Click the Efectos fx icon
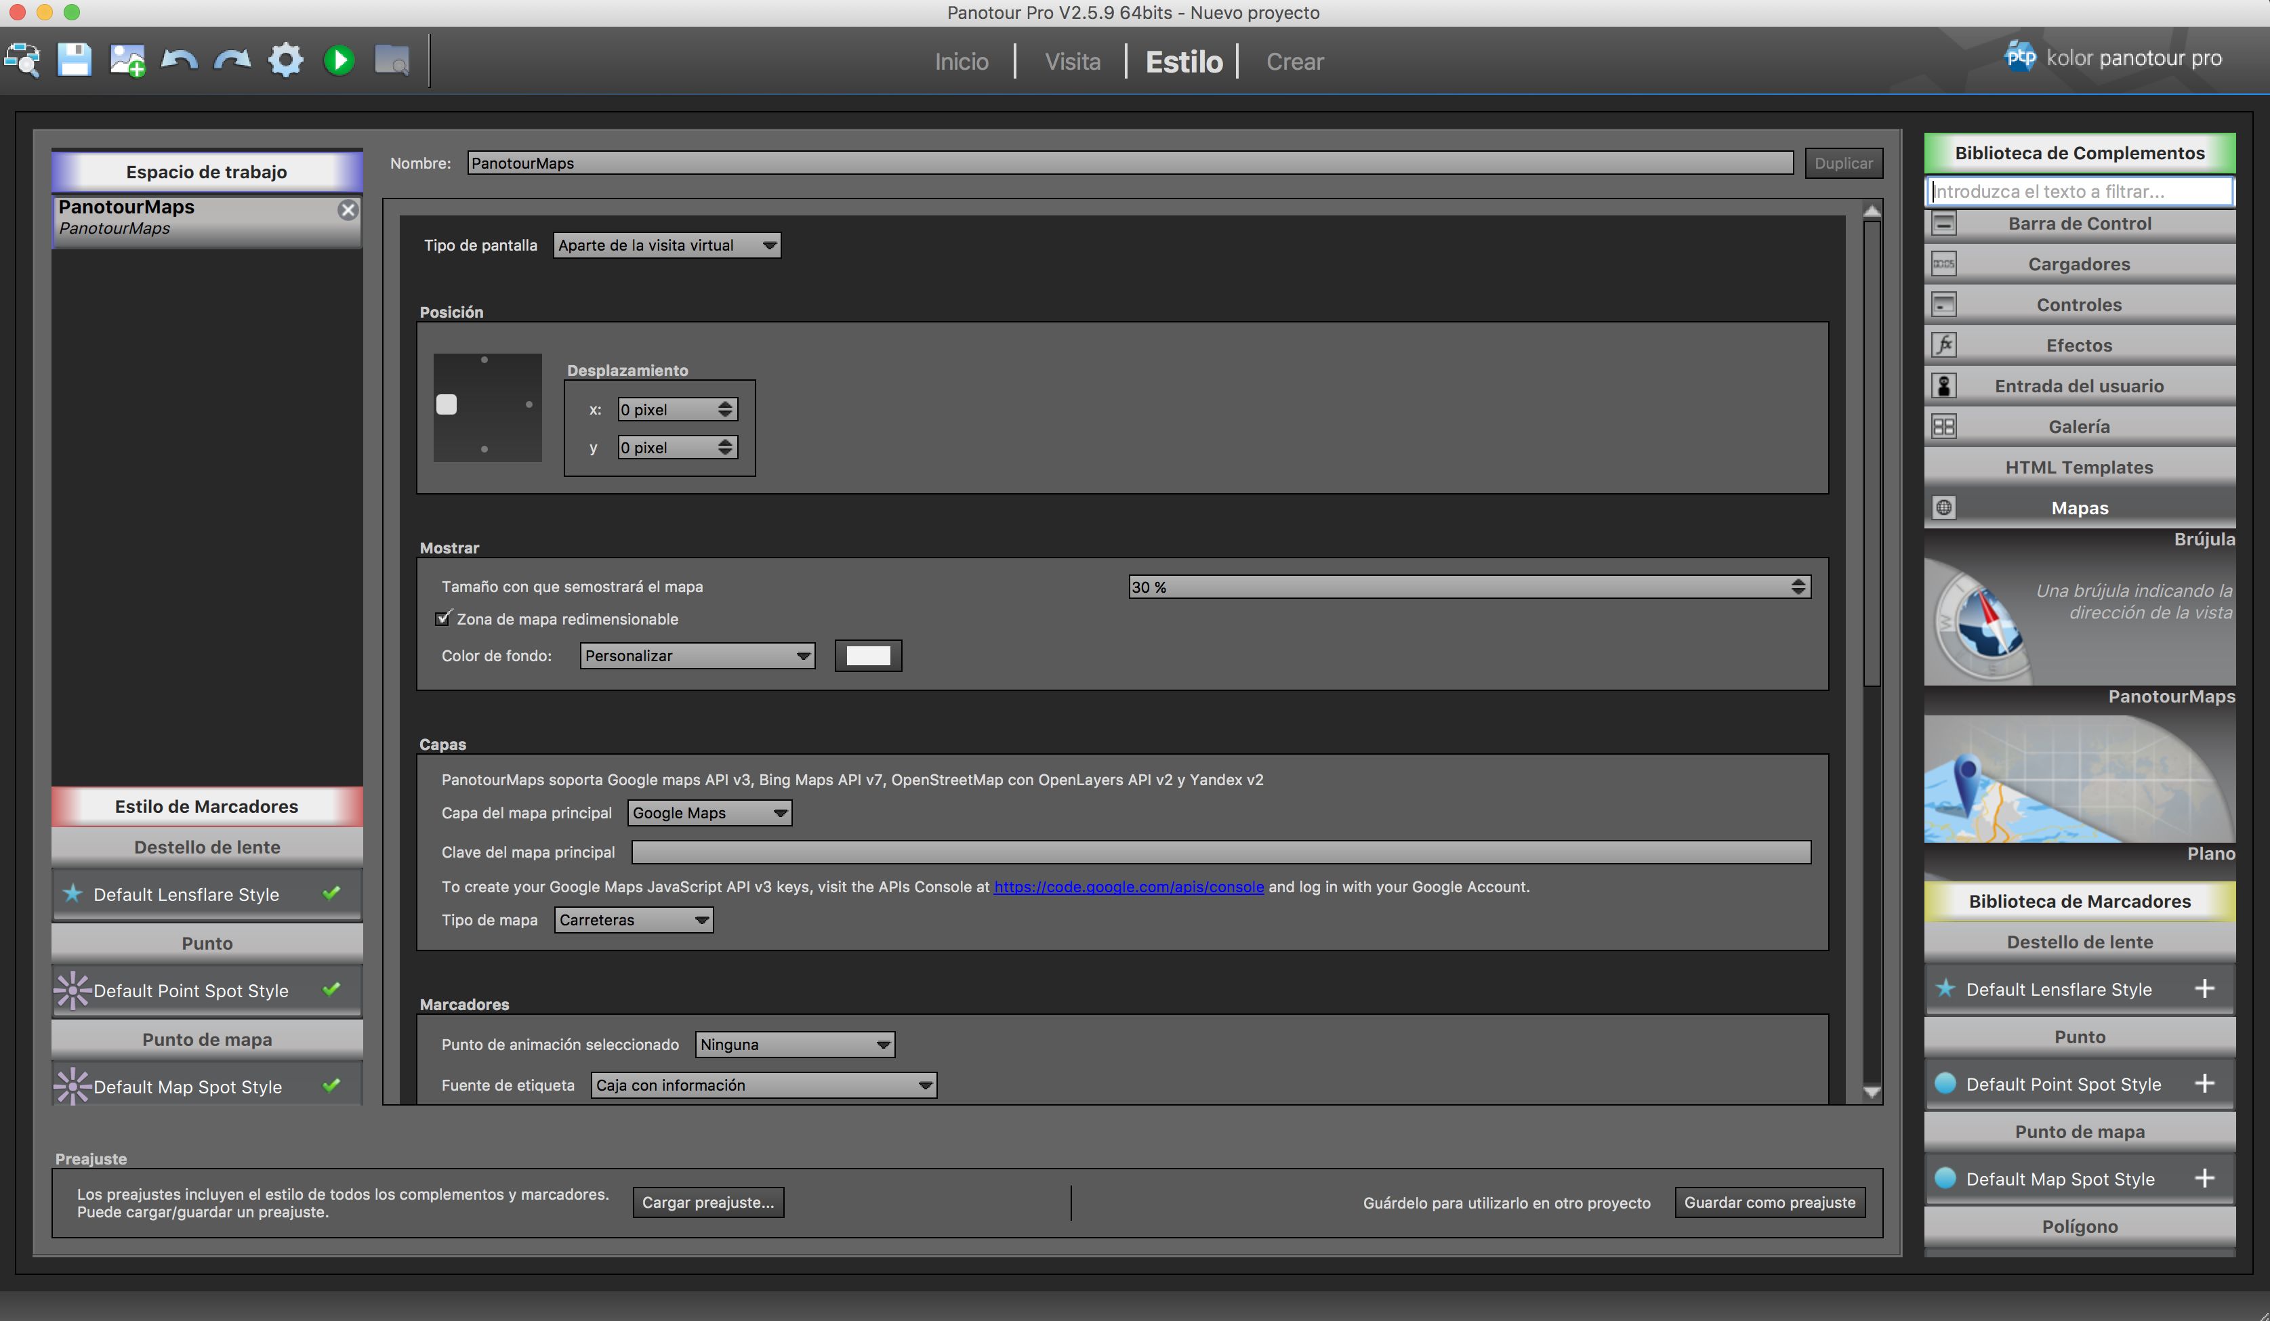This screenshot has height=1321, width=2270. click(1944, 345)
